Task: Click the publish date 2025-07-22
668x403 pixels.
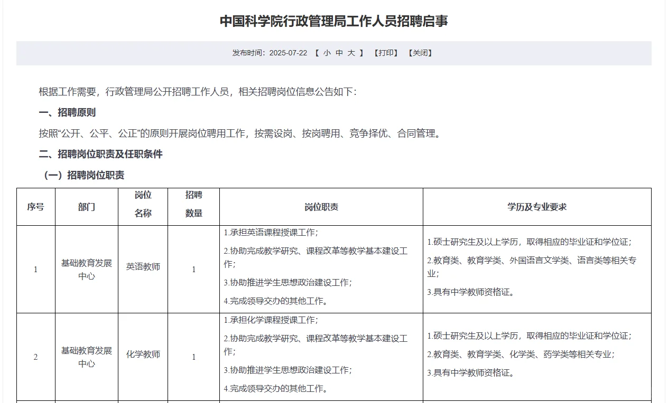Action: [288, 53]
